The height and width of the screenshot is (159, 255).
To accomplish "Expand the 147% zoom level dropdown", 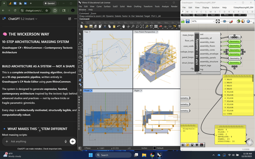I will [214, 21].
